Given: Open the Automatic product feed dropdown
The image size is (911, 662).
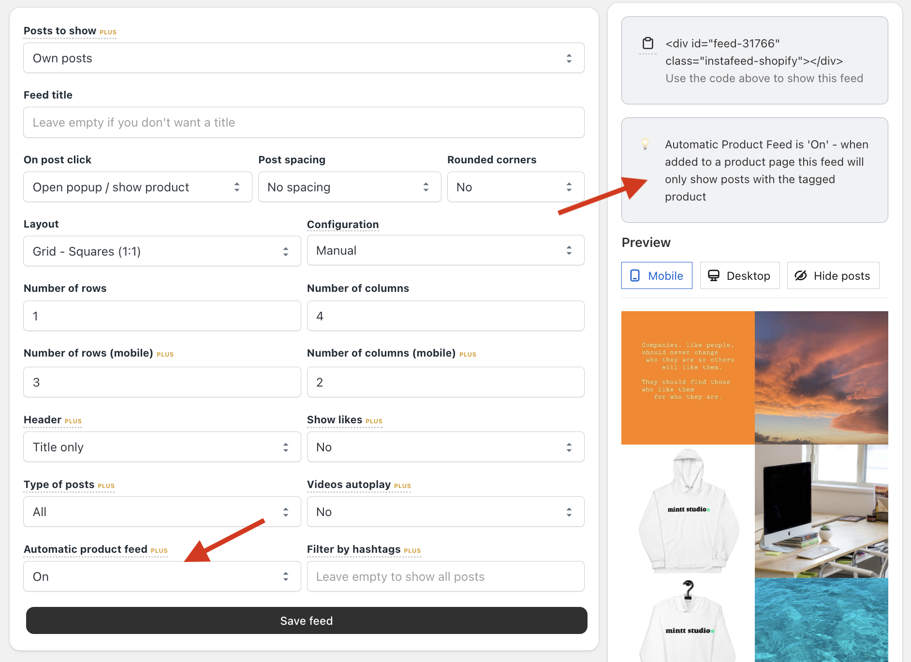Looking at the screenshot, I should pyautogui.click(x=162, y=576).
